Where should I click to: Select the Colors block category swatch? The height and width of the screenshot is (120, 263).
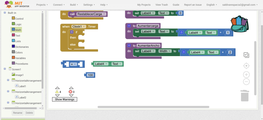point(13,52)
